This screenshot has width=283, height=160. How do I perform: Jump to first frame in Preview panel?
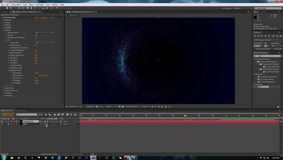pos(255,36)
